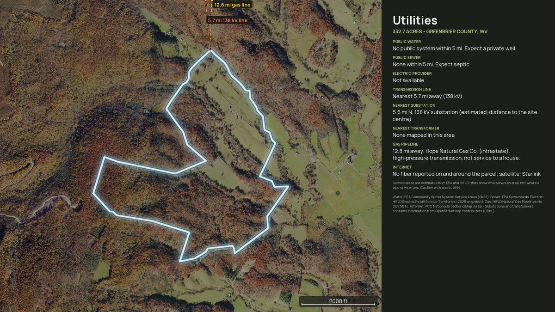Select the '332.7 ACRES - GREENBRIER COUNTY, WV' subtitle

coord(440,31)
